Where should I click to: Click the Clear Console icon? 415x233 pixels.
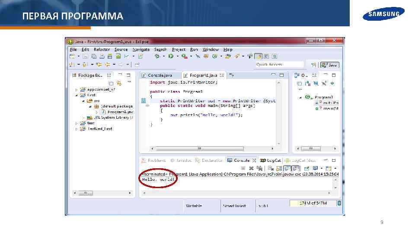point(271,168)
